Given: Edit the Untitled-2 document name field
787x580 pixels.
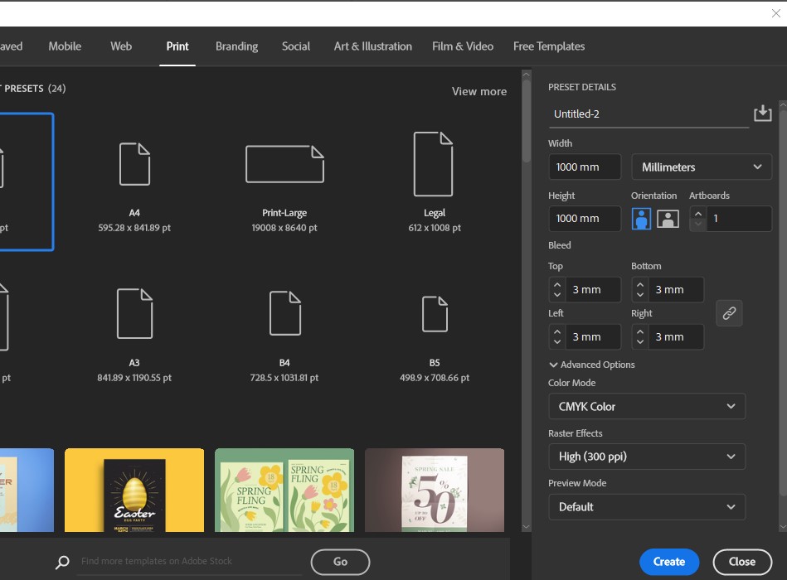Looking at the screenshot, I should pyautogui.click(x=649, y=114).
